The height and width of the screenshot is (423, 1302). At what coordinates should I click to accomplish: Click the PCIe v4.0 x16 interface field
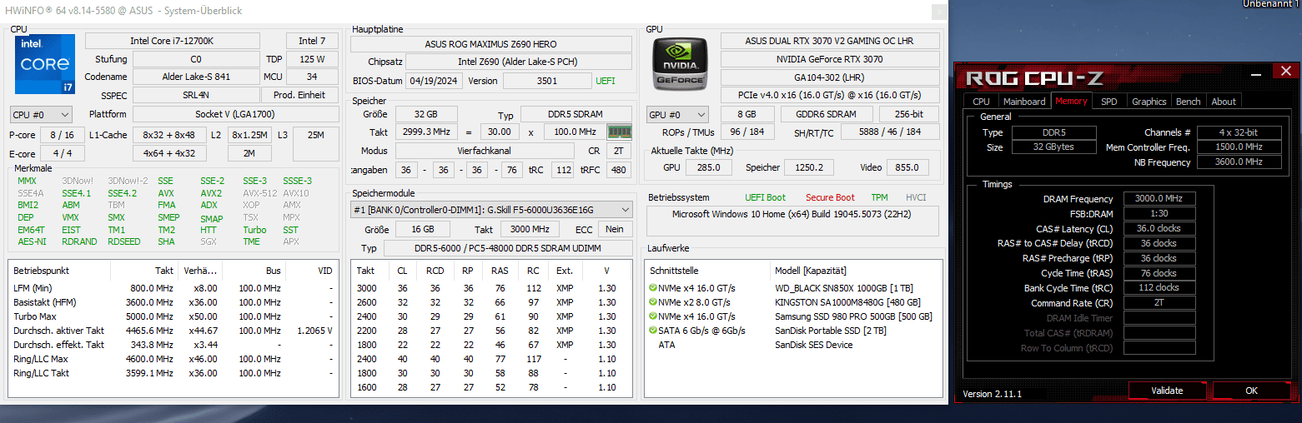(x=830, y=95)
